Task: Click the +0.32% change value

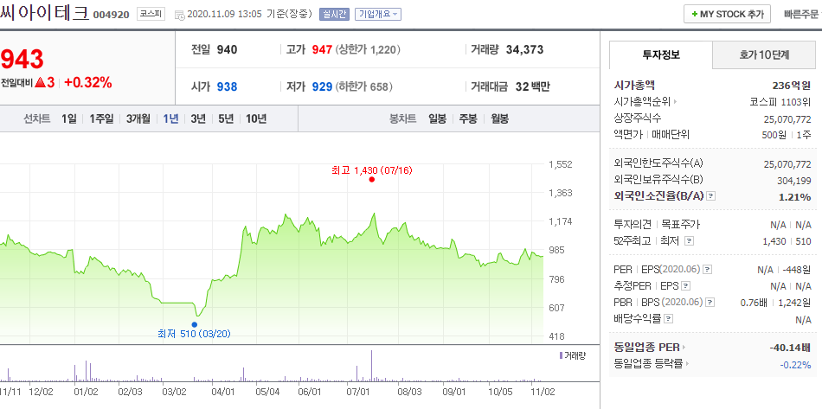Action: [x=88, y=82]
